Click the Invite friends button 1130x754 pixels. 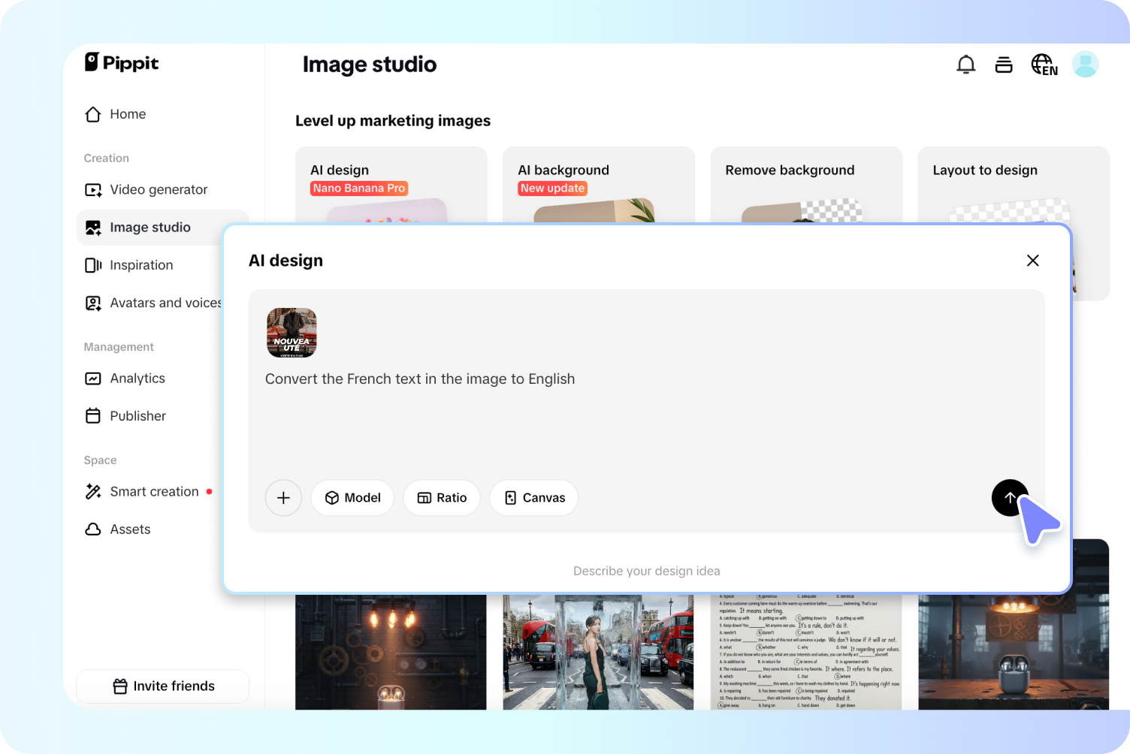coord(162,686)
